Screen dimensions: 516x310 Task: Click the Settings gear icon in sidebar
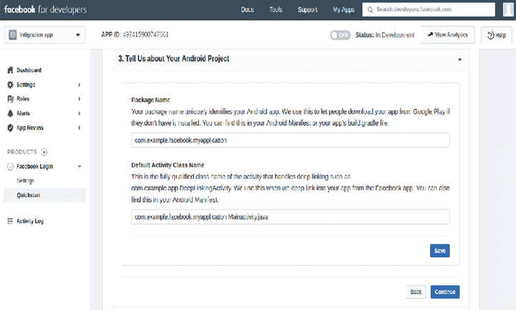pos(10,85)
